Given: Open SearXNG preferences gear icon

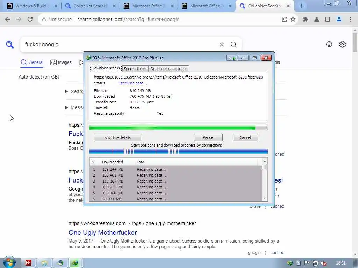Looking at the screenshot, I should coord(343,44).
